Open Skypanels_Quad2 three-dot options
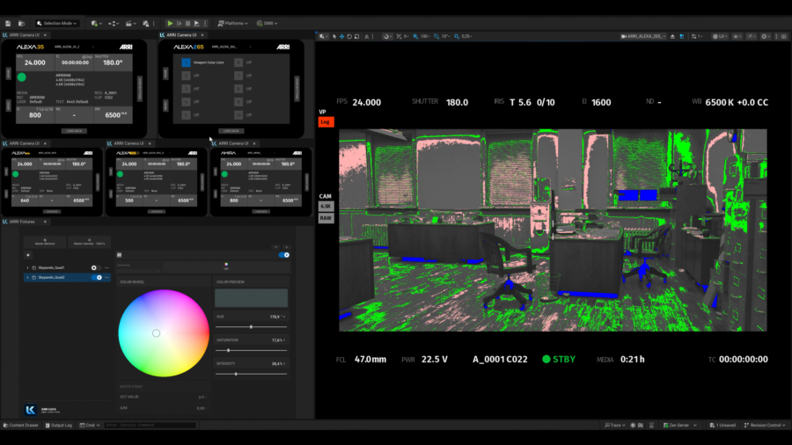The image size is (792, 445). 106,278
